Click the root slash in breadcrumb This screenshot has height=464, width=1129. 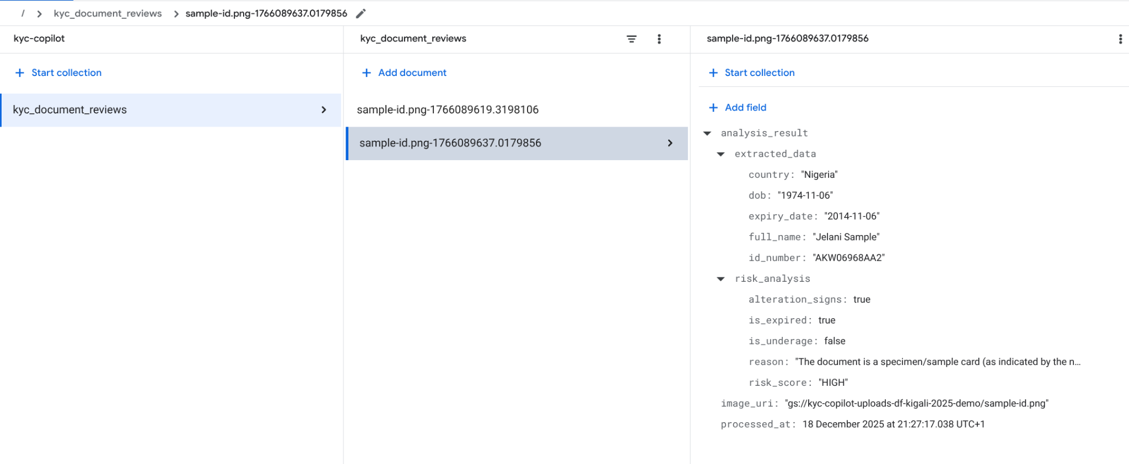[x=23, y=13]
